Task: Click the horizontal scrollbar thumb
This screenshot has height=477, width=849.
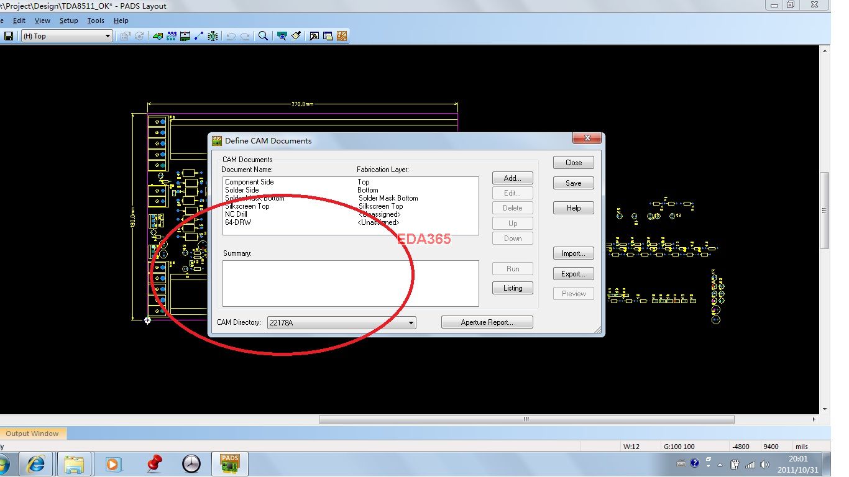Action: (x=526, y=420)
